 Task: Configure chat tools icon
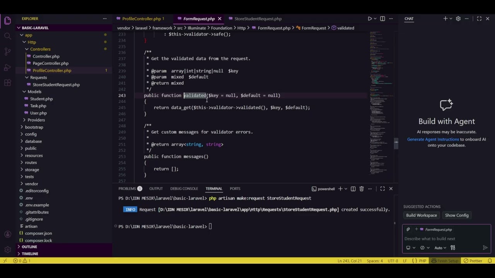point(453,248)
